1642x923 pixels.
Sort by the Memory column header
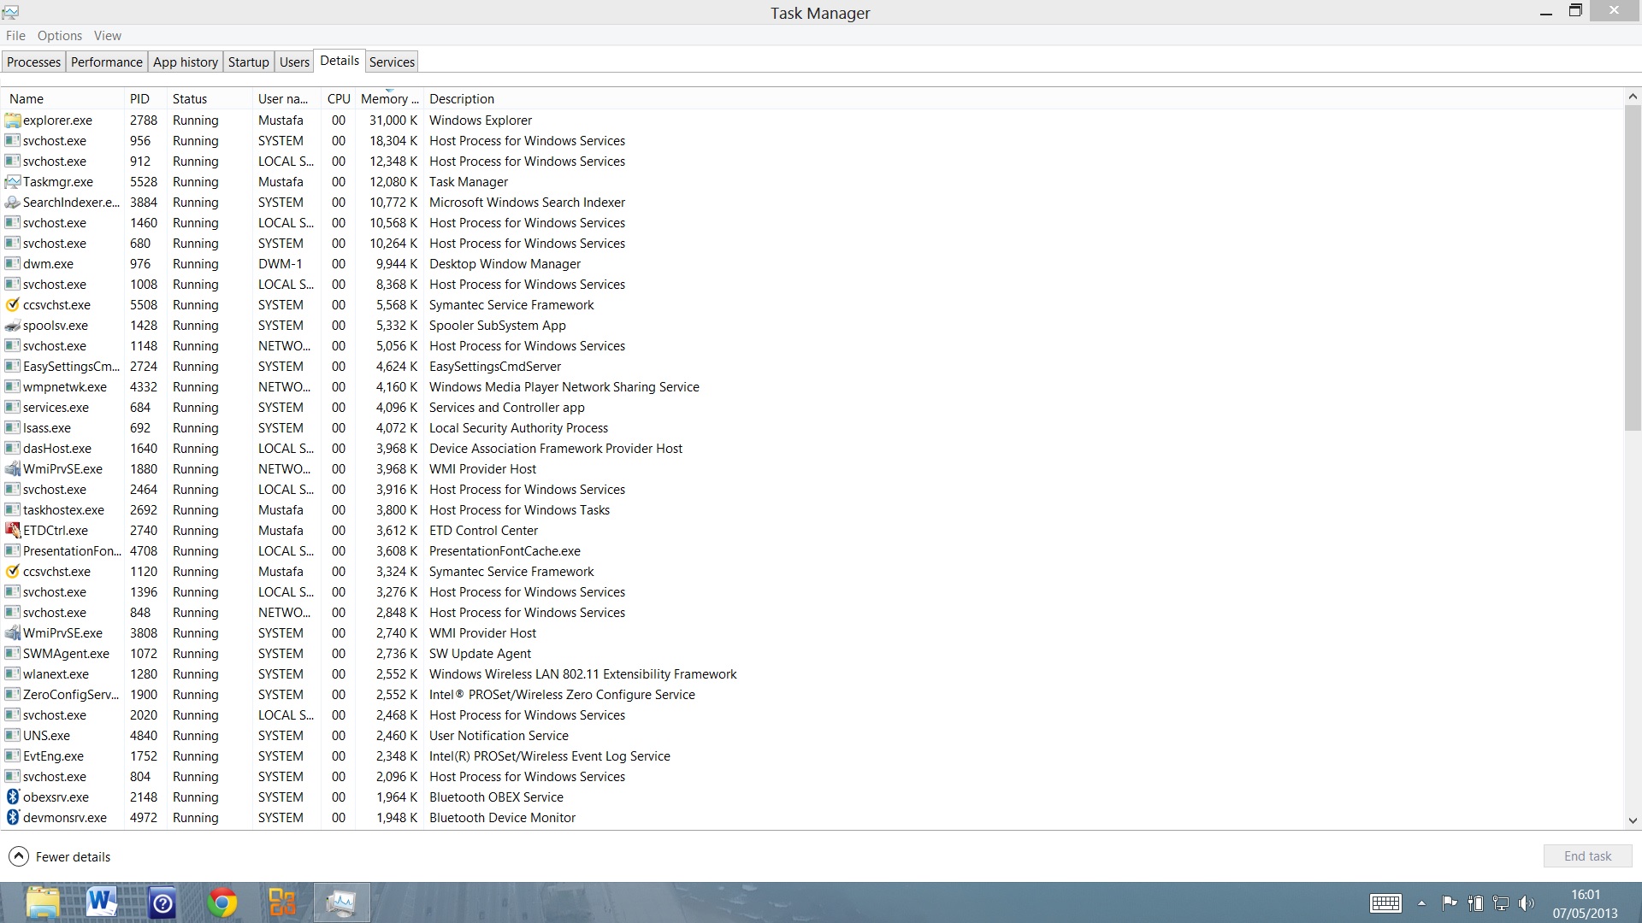click(x=389, y=99)
